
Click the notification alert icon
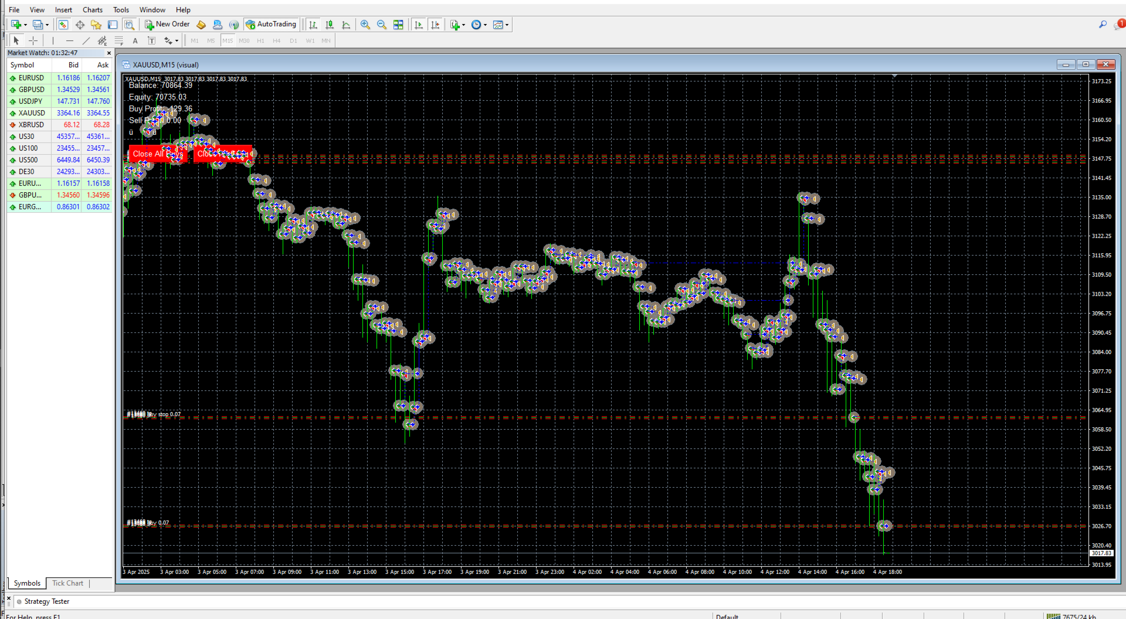coord(1119,25)
